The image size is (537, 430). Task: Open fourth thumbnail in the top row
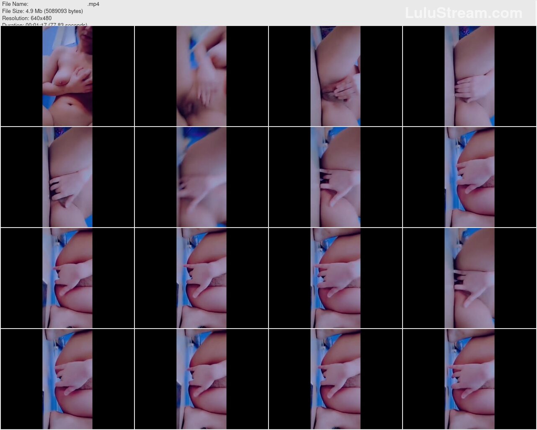point(470,76)
